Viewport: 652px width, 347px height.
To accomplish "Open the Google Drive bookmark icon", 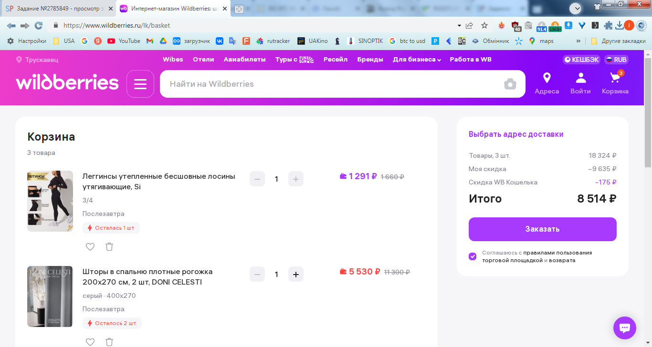I will point(163,41).
